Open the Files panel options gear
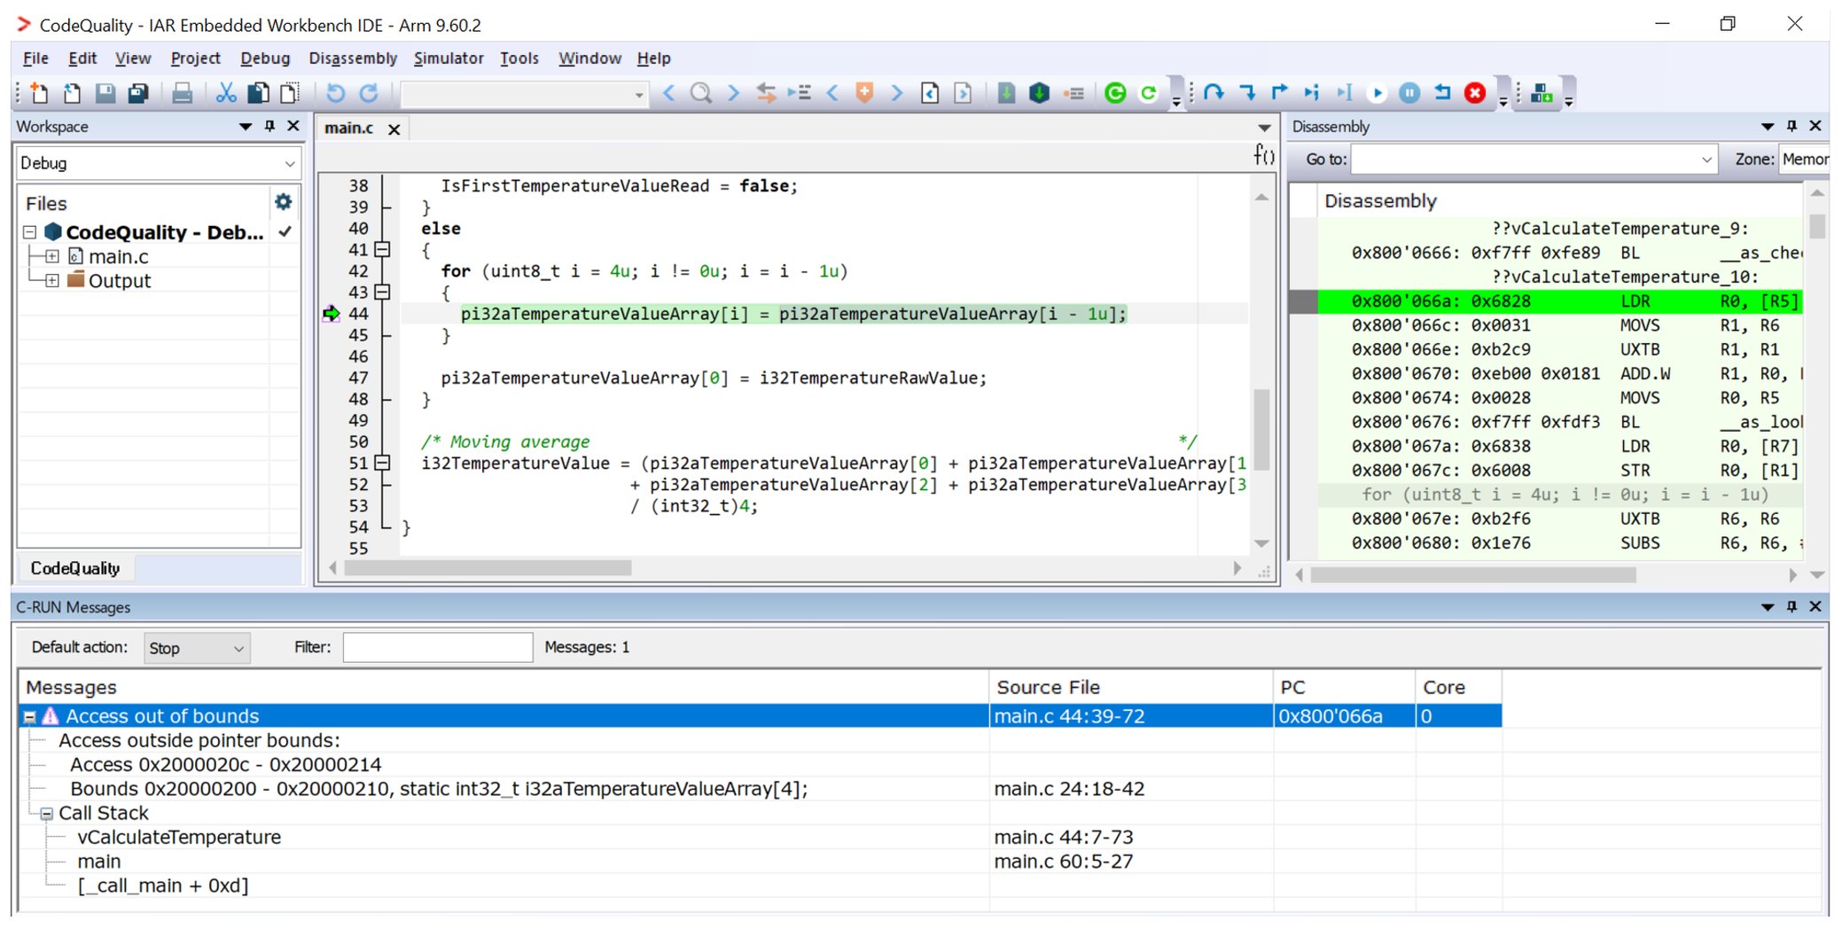1842x928 pixels. pyautogui.click(x=283, y=202)
